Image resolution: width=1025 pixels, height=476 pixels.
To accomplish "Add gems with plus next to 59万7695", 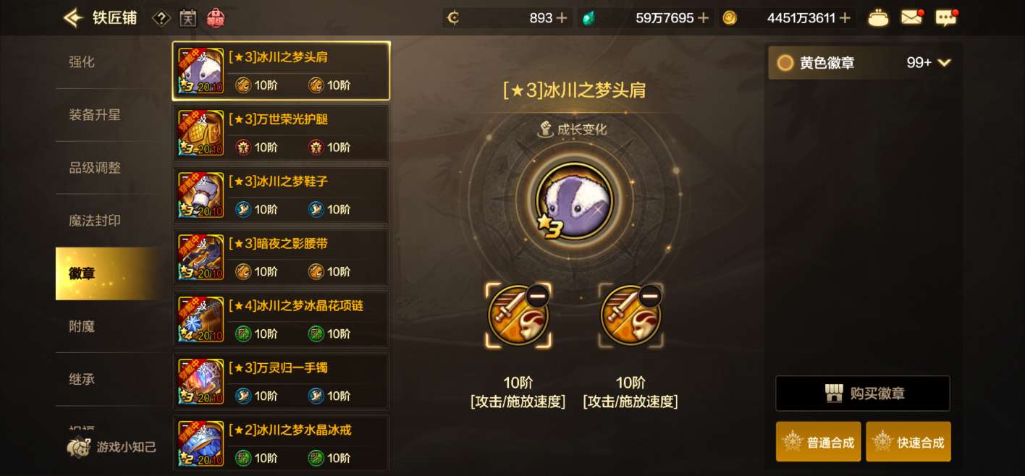I will (703, 18).
